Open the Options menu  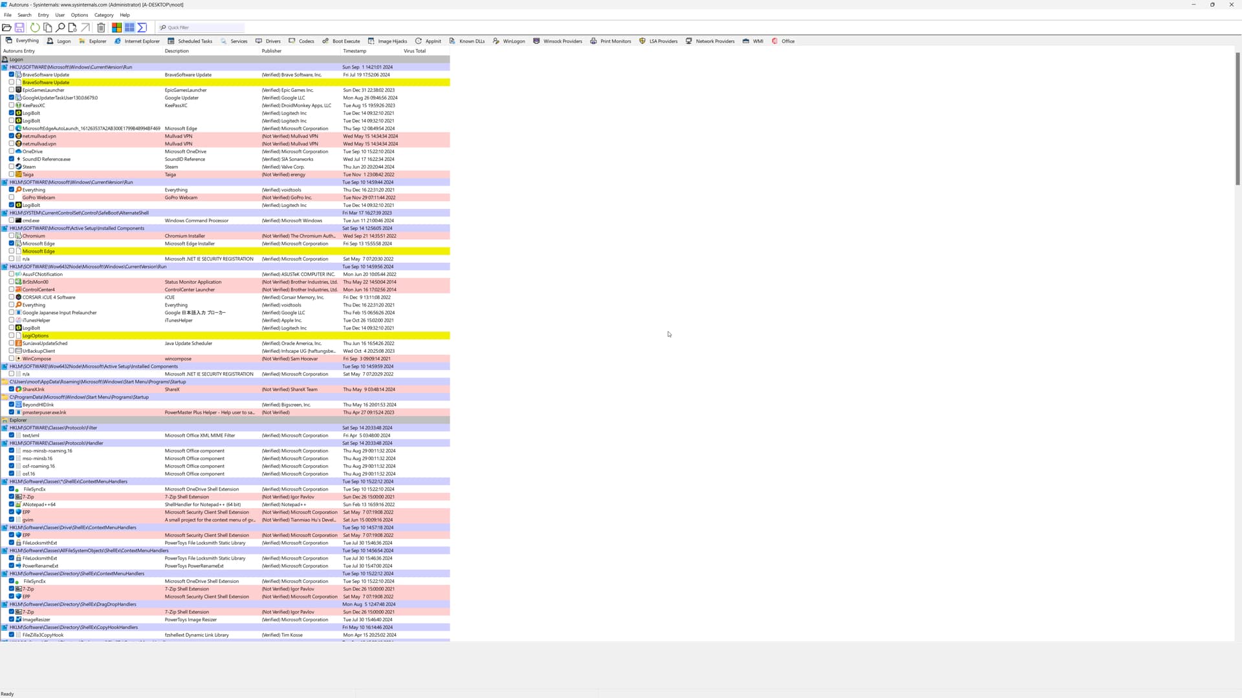[79, 15]
